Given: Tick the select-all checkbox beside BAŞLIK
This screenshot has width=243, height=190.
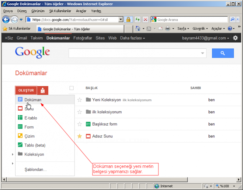Looking at the screenshot, I should [x=72, y=88].
